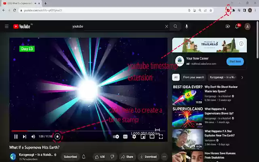Toggle the autoplay switch
Screen dimensions: 259x162
pos(116,136)
